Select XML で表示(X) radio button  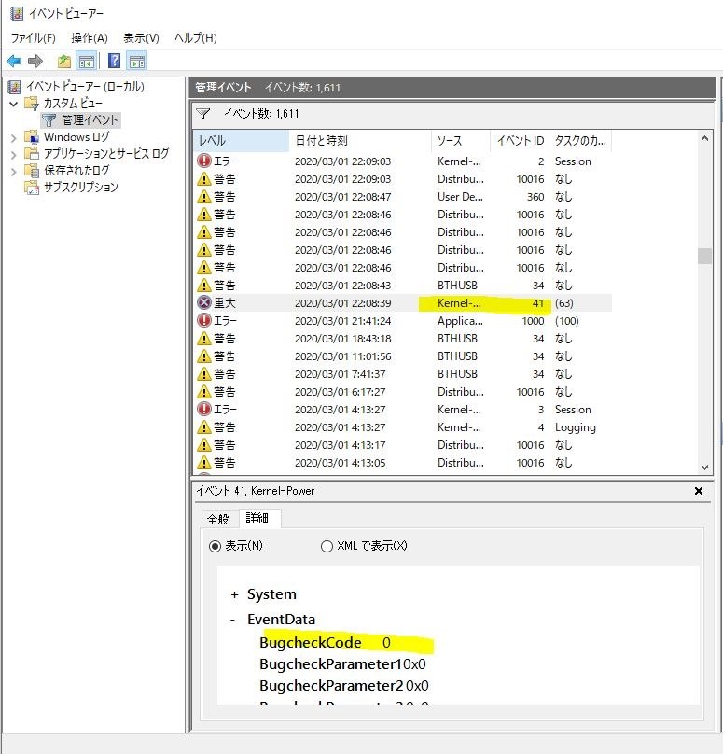(x=327, y=546)
